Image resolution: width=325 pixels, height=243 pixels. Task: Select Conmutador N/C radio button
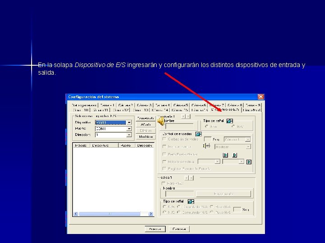pos(179,212)
